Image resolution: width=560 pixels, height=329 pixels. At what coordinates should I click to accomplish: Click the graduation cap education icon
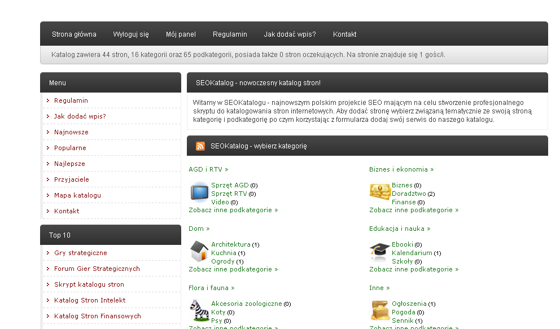pos(380,251)
